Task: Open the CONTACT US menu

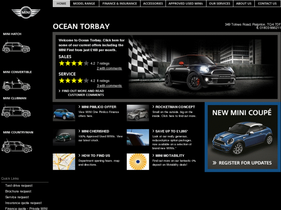Action: [x=267, y=3]
